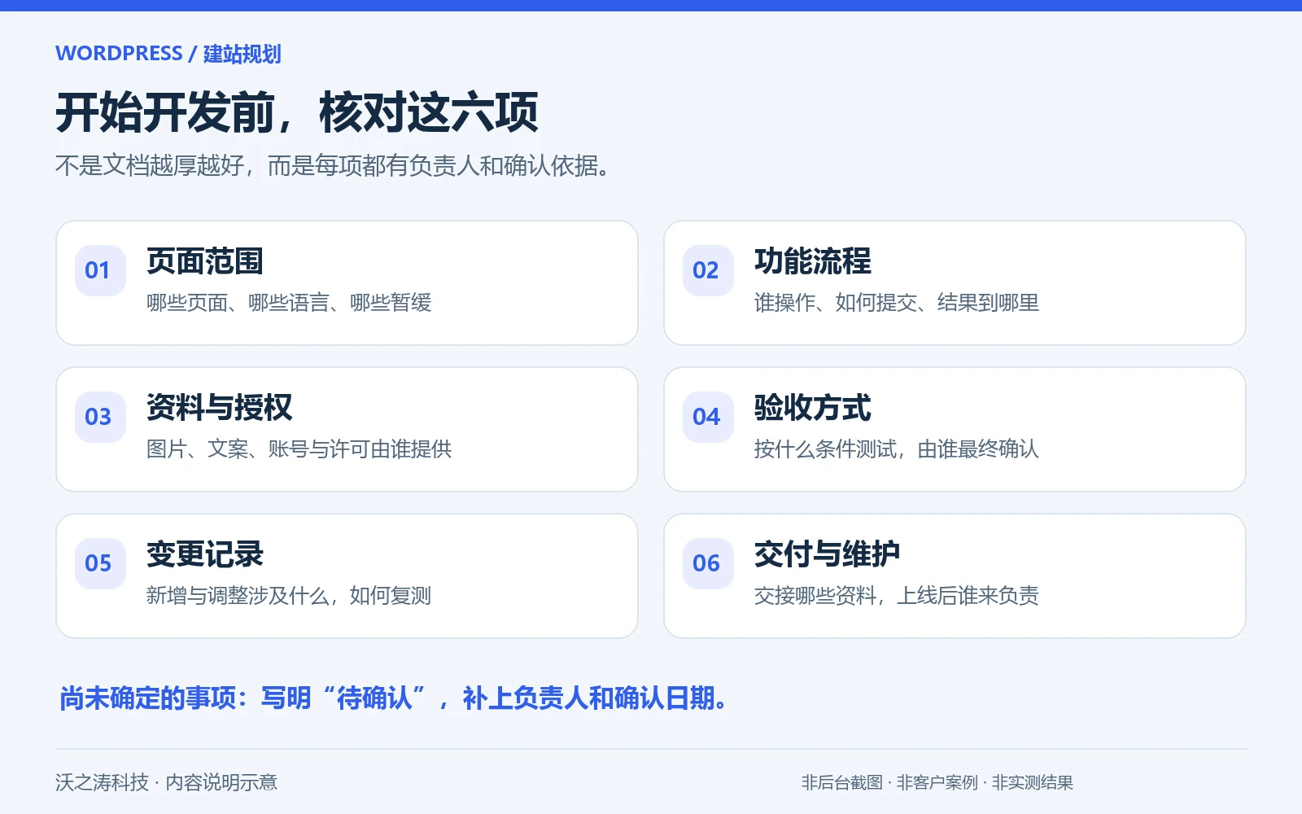This screenshot has height=814, width=1302.
Task: Click the subtitle starting 不是文档越厚越好
Action: pyautogui.click(x=334, y=166)
